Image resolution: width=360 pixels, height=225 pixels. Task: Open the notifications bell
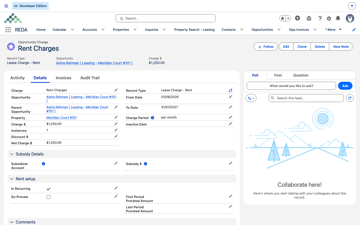click(338, 18)
